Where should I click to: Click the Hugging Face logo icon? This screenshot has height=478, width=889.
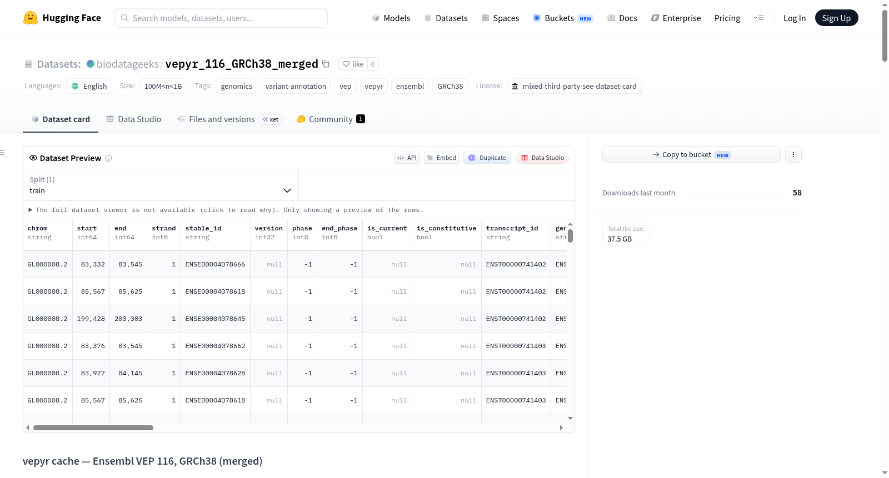pos(31,18)
